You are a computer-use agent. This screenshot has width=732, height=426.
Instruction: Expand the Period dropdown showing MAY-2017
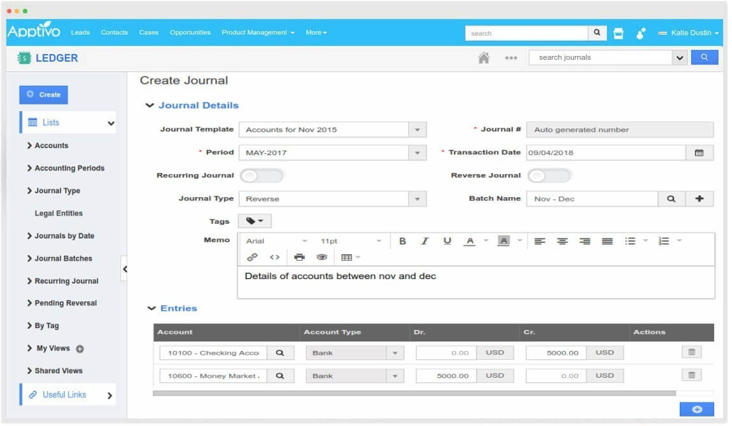pyautogui.click(x=417, y=153)
